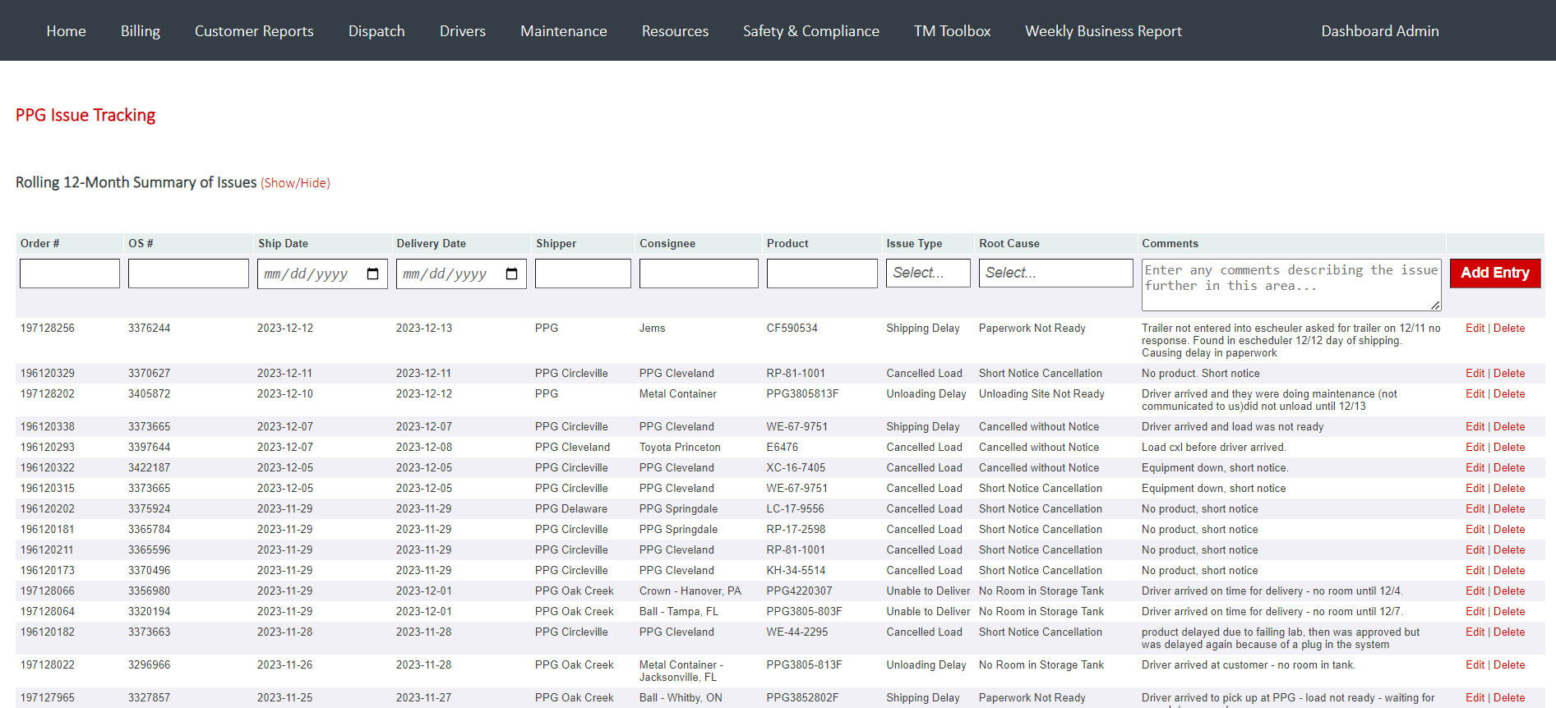The height and width of the screenshot is (708, 1556).
Task: Edit order 196120293 entry
Action: [1475, 447]
